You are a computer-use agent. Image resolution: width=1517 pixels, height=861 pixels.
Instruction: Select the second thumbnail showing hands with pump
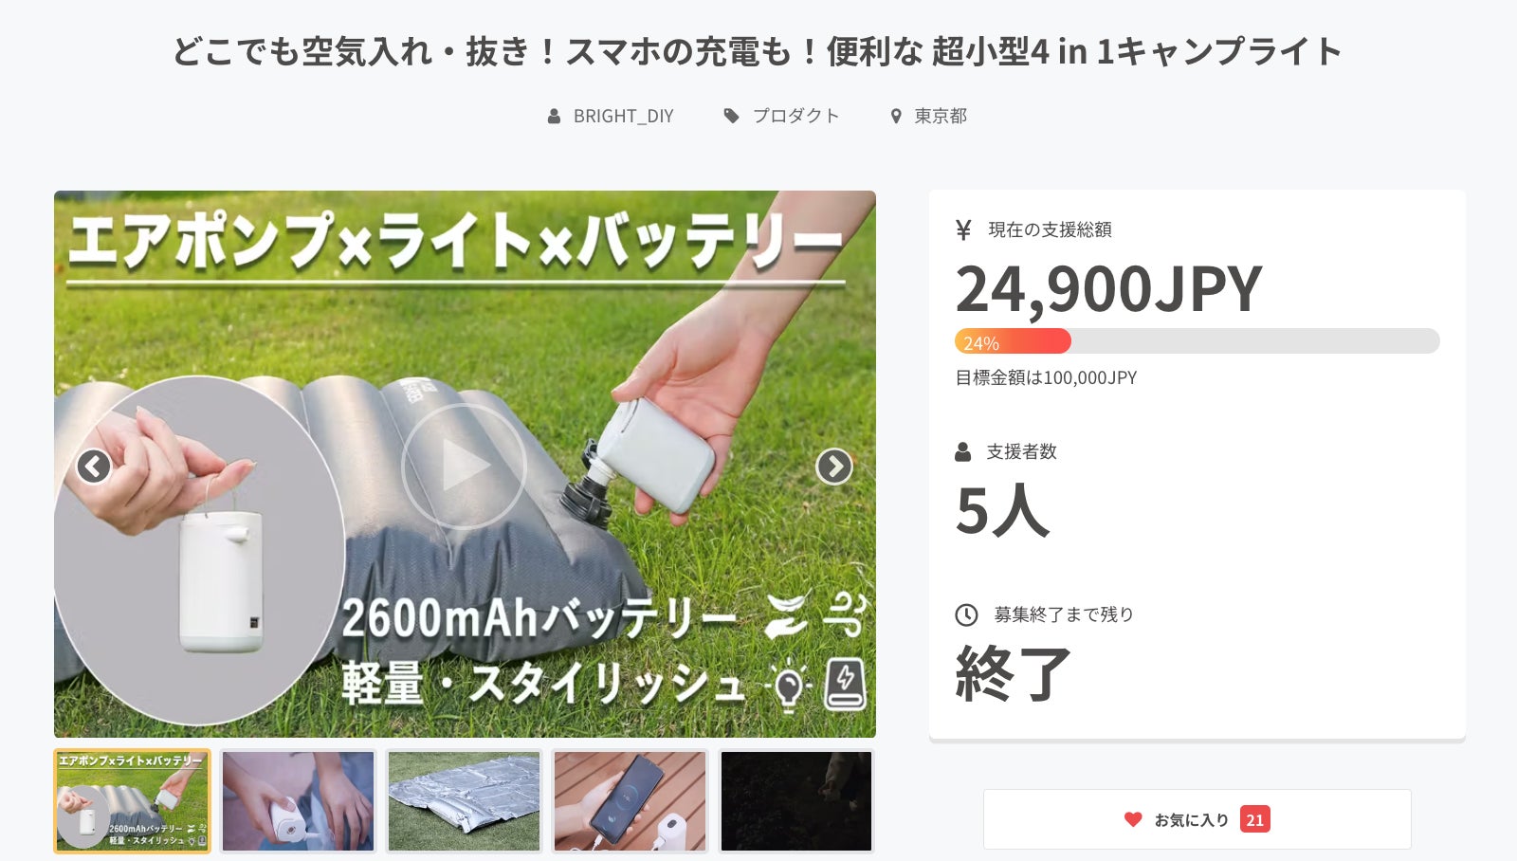298,801
